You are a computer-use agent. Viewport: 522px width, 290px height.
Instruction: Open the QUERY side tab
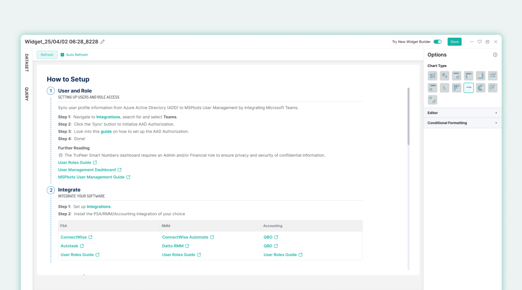point(27,94)
